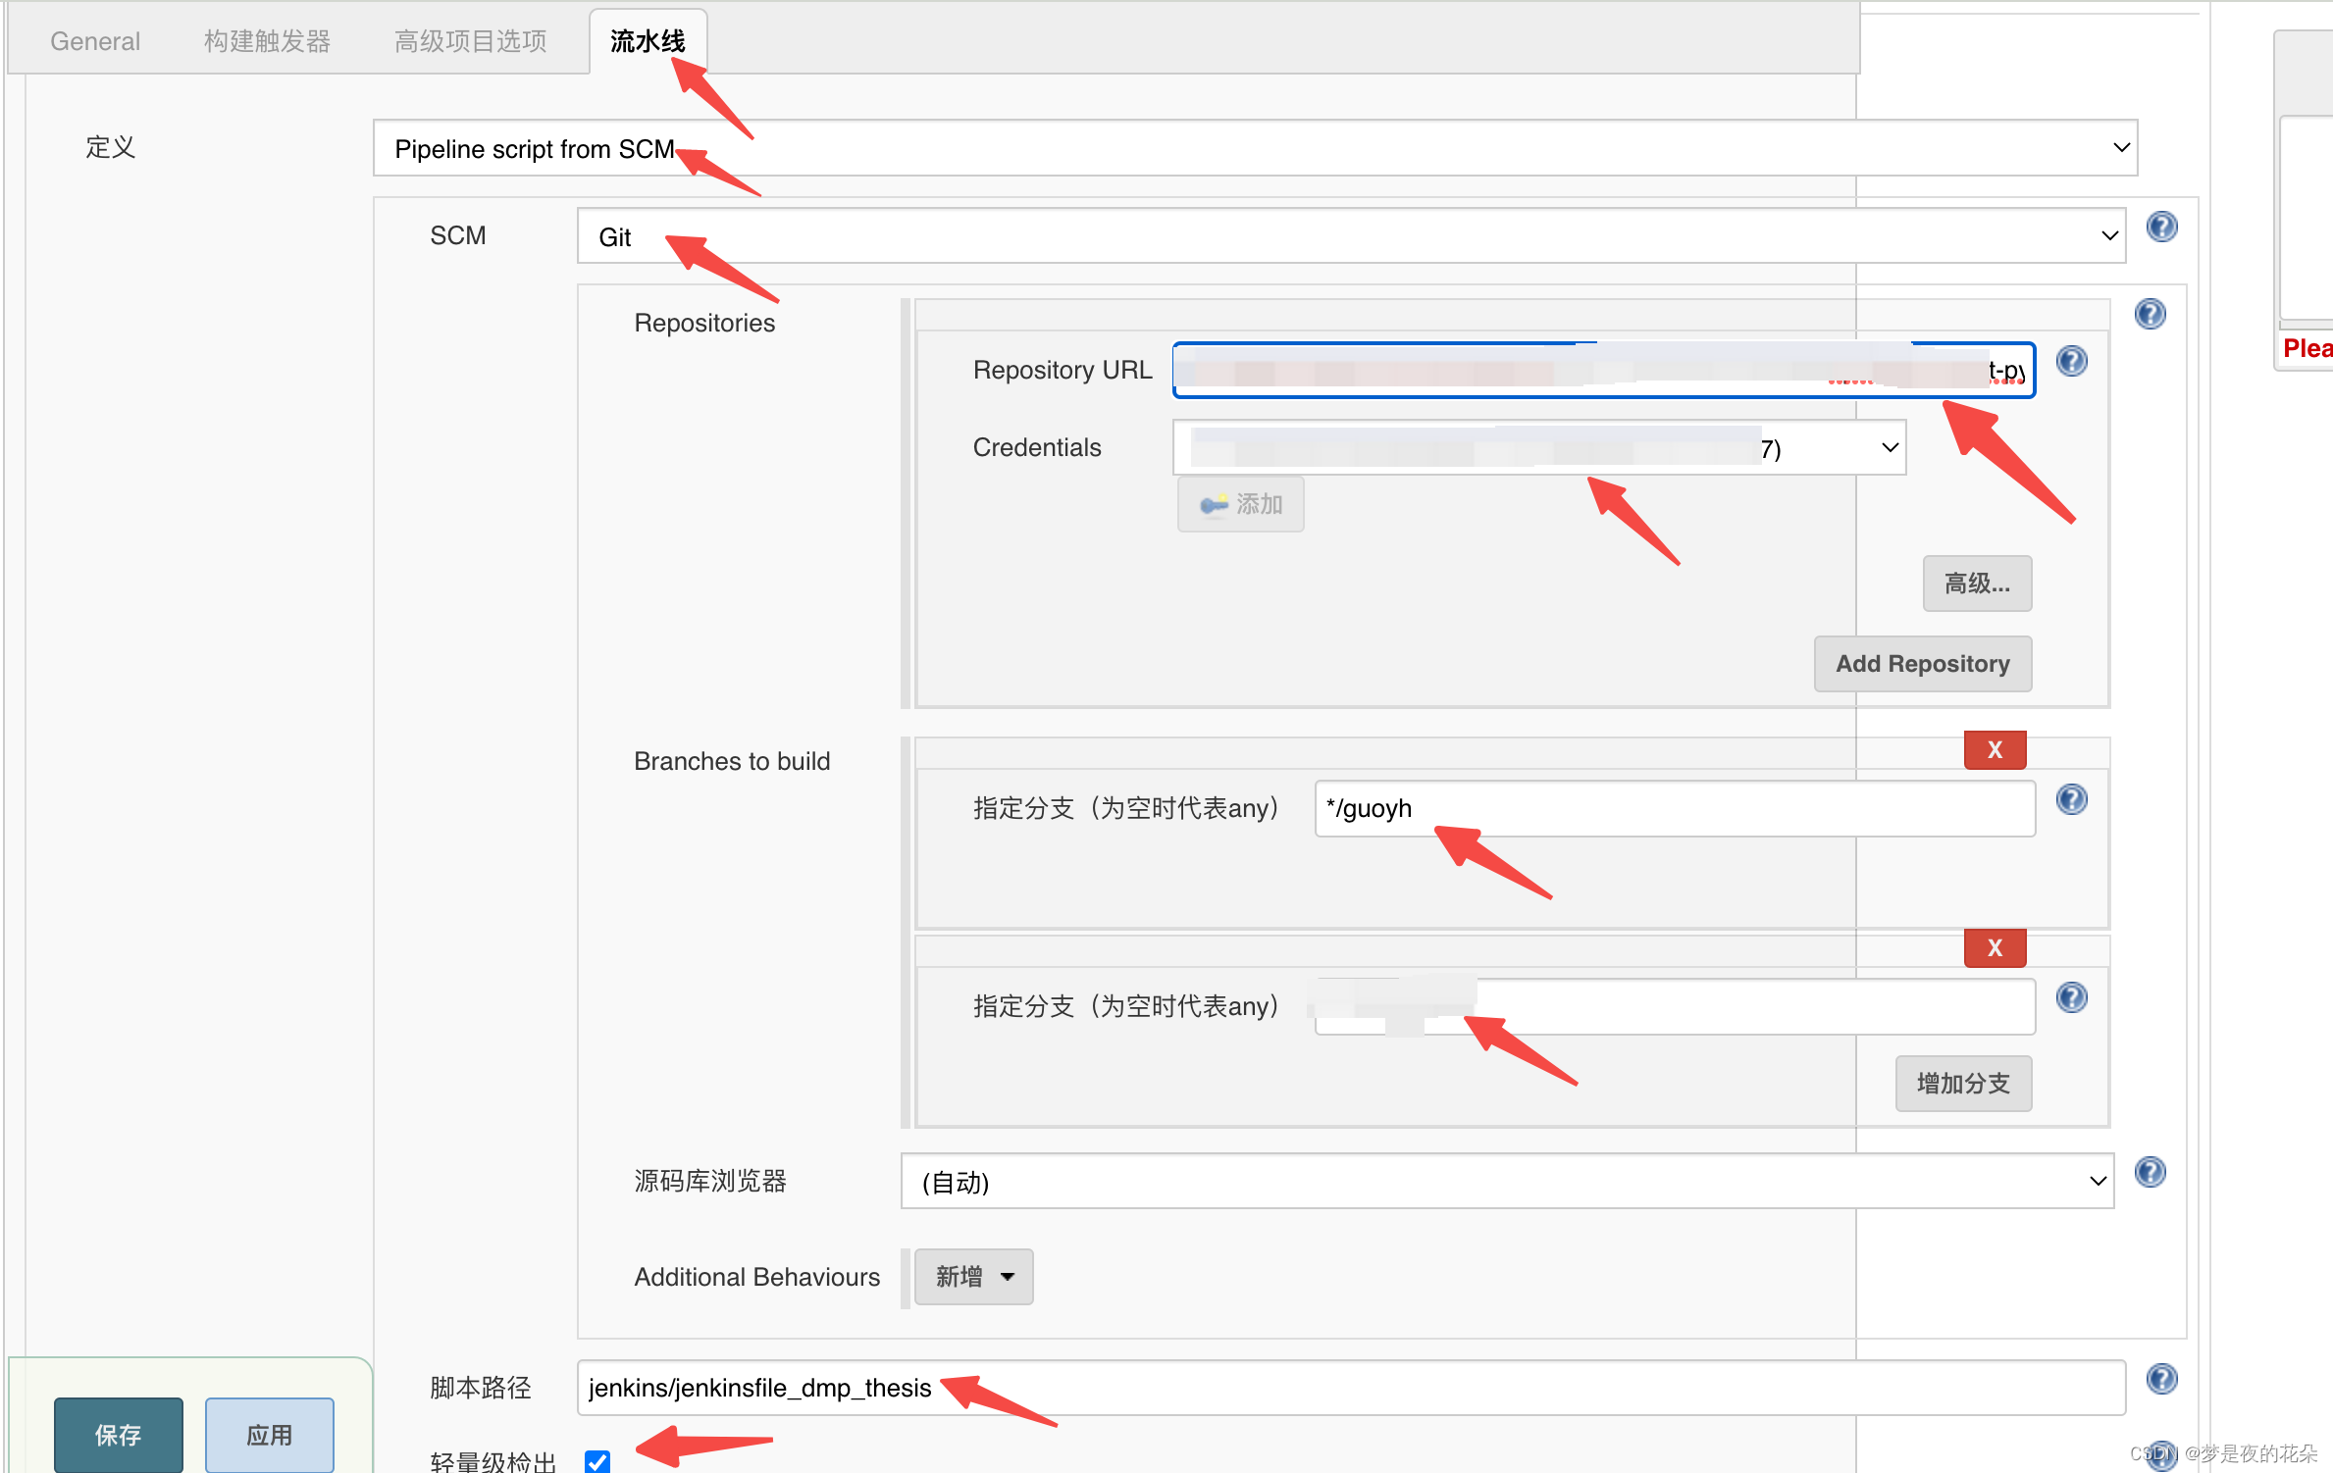This screenshot has width=2333, height=1473.
Task: Click help icon next to SCM dropdown
Action: (2161, 227)
